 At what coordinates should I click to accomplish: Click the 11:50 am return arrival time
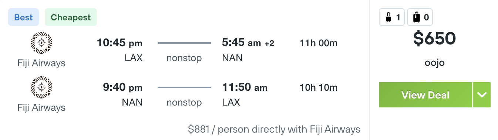(x=245, y=87)
